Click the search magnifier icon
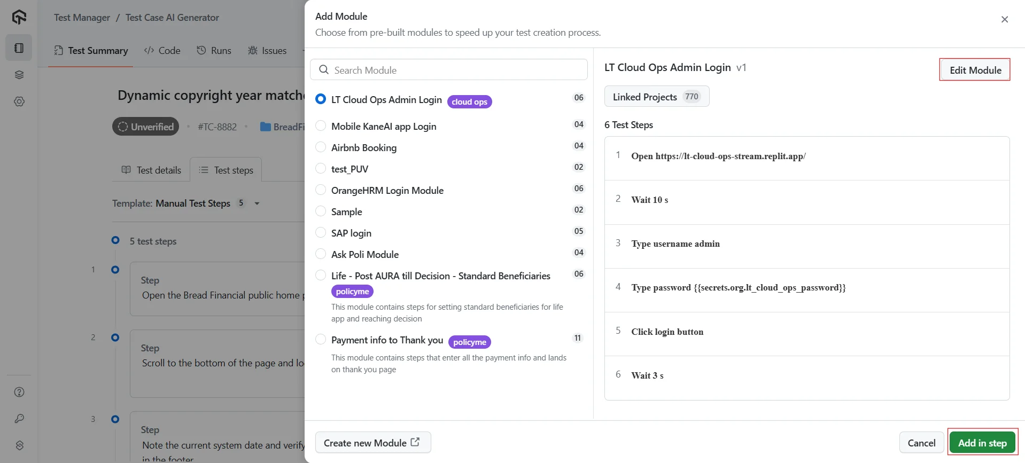 pos(324,70)
